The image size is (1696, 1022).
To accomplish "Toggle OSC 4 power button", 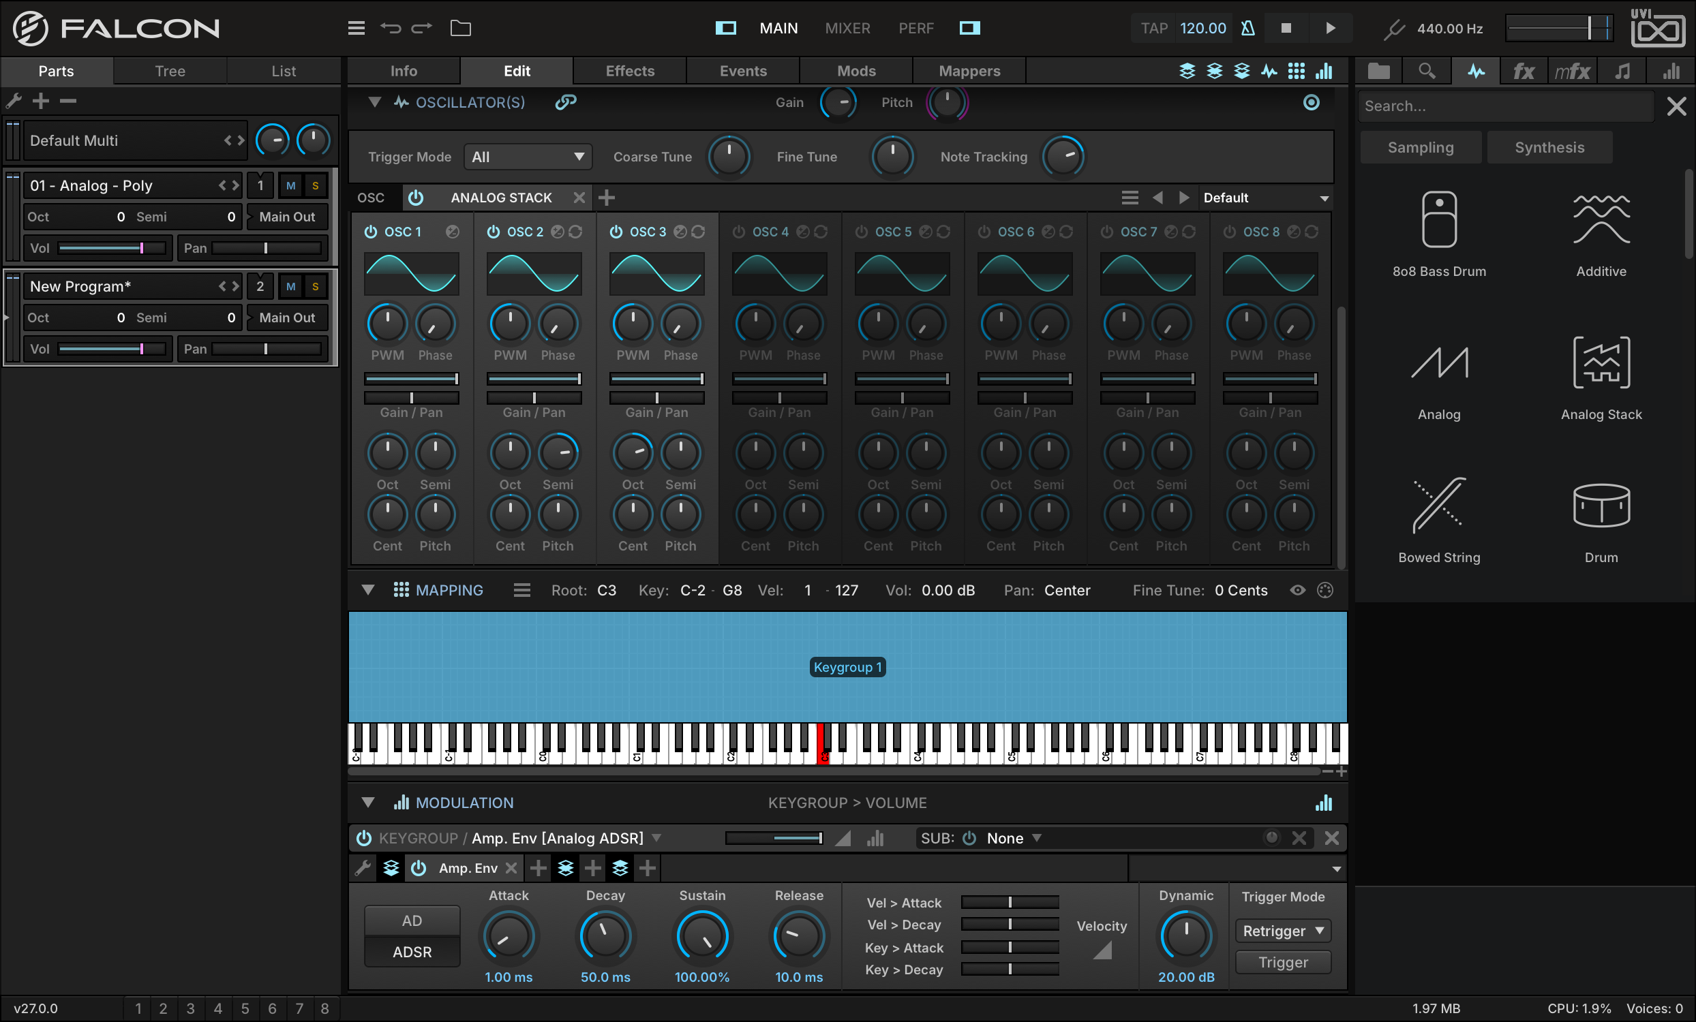I will pyautogui.click(x=738, y=232).
